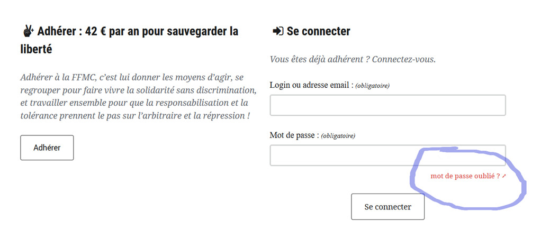Click the small arrow icon after mot de passe oublié
Viewport: 541px width, 239px height.
click(504, 176)
